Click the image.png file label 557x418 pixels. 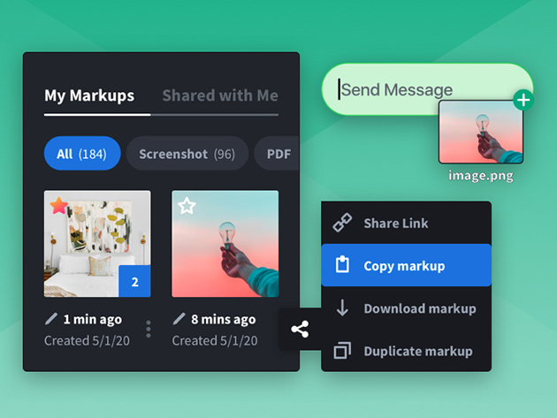pyautogui.click(x=481, y=176)
